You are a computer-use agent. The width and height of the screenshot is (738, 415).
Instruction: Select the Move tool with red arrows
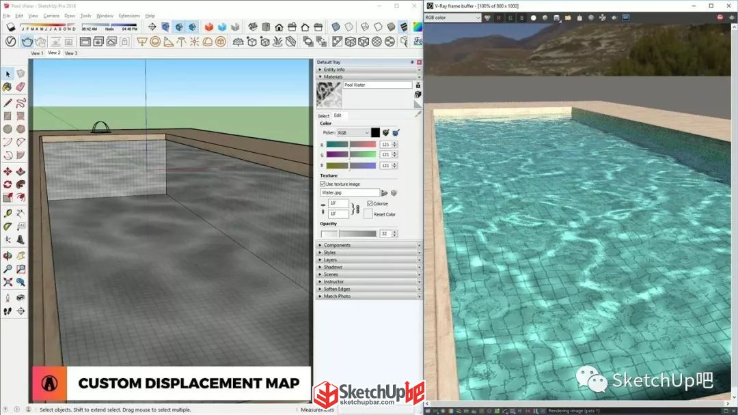pyautogui.click(x=8, y=171)
